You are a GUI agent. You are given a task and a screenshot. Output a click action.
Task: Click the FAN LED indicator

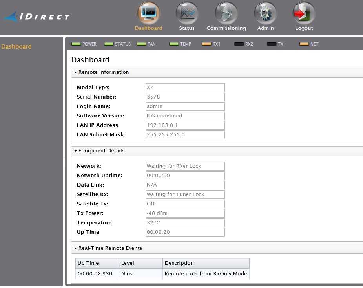(x=141, y=44)
